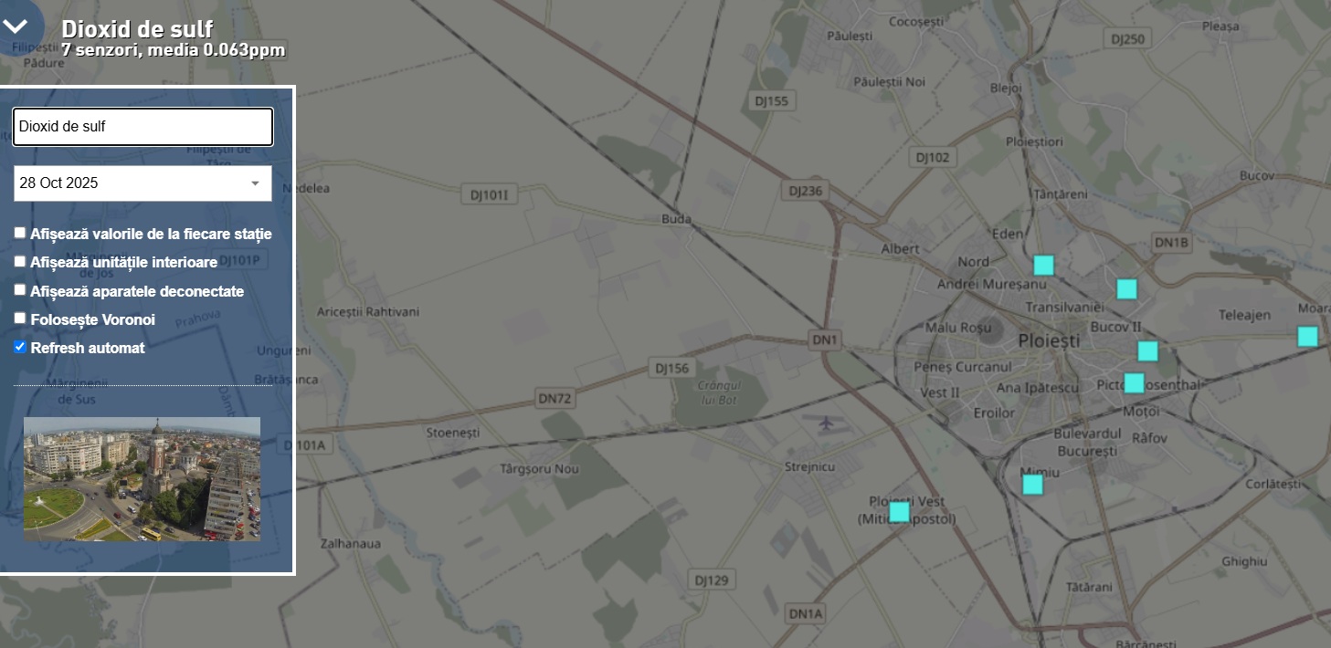Click the 'Dioxid de sulf' header title
Image resolution: width=1331 pixels, height=648 pixels.
(x=137, y=28)
